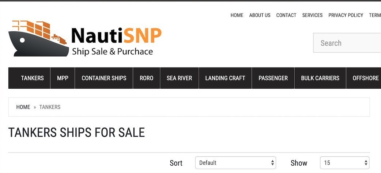Open the Sort dropdown set to Default
The width and height of the screenshot is (381, 173).
[x=235, y=163]
